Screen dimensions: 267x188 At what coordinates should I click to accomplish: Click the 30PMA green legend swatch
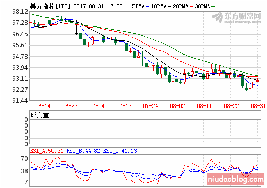tap(213, 7)
